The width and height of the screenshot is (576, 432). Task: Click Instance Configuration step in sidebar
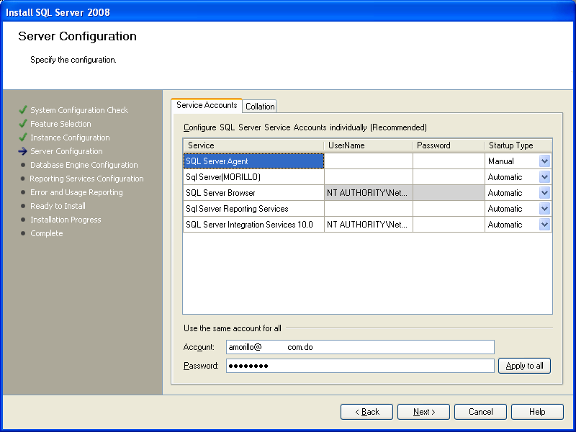click(x=70, y=138)
